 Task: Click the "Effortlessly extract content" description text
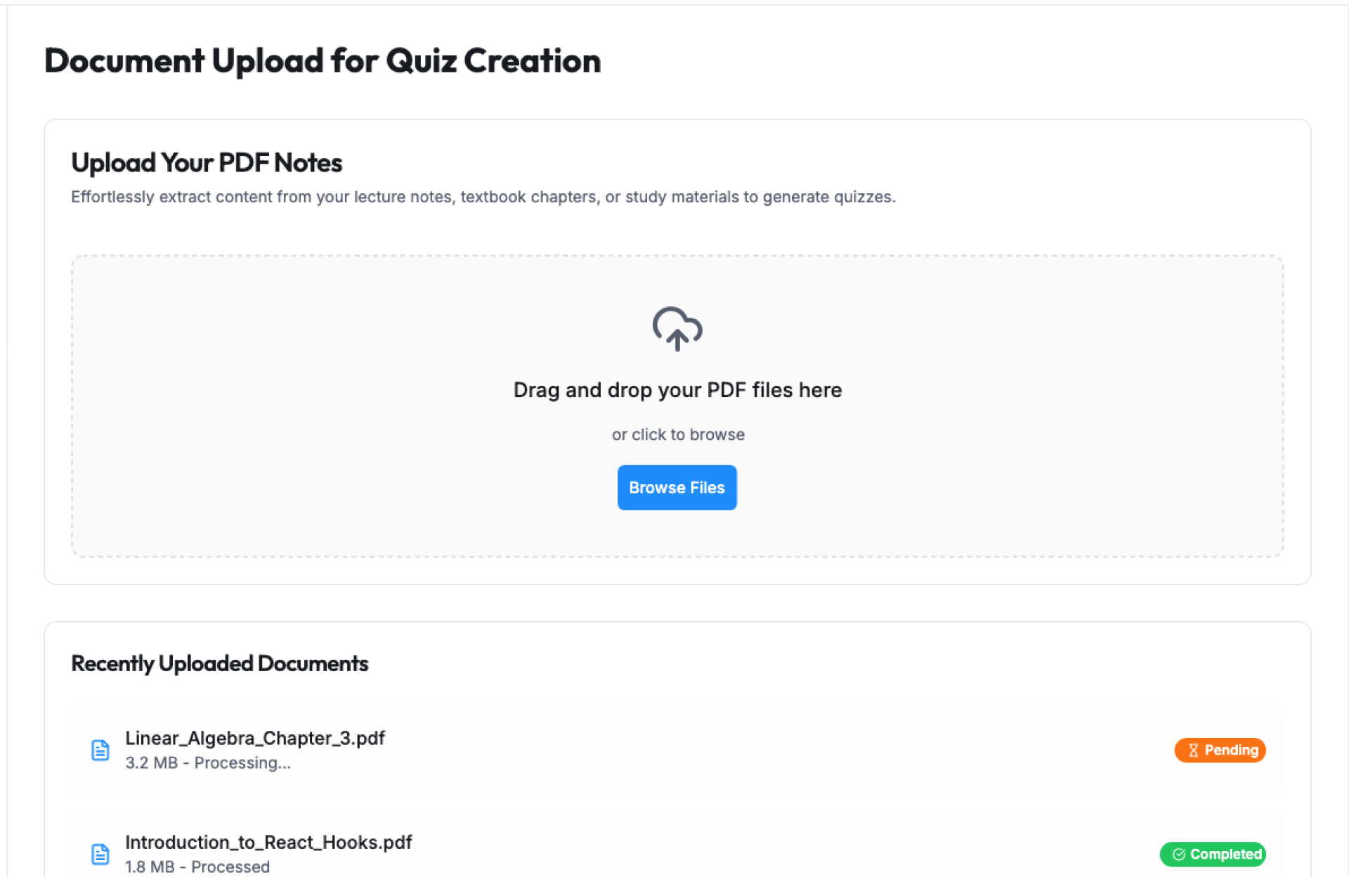coord(483,197)
